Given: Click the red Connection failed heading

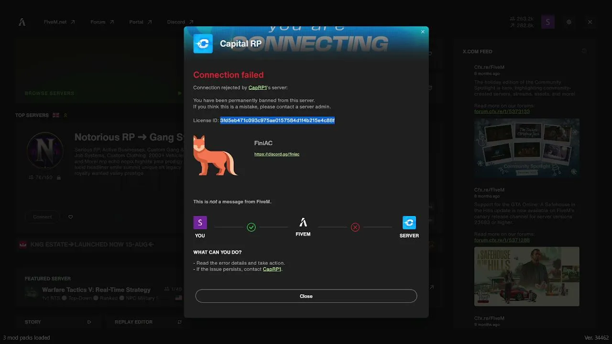Looking at the screenshot, I should pyautogui.click(x=229, y=75).
